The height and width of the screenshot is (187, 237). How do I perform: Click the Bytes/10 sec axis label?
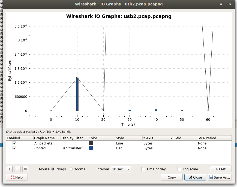click(10, 71)
